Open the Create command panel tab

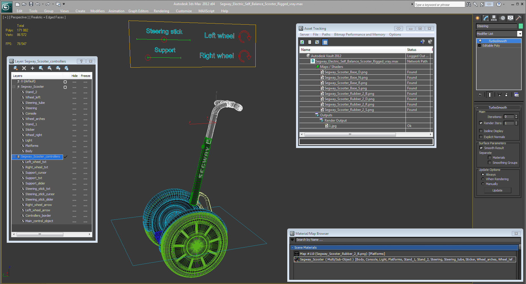[478, 18]
